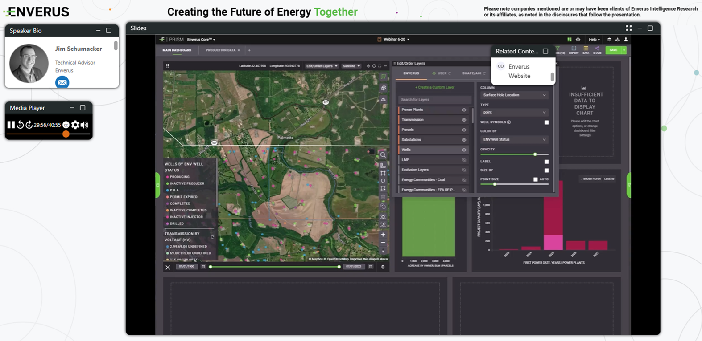
Task: Click the Opacity slider handle
Action: [535, 154]
